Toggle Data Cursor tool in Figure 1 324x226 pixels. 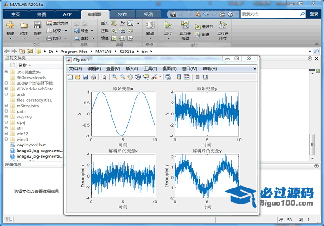pyautogui.click(x=146, y=77)
